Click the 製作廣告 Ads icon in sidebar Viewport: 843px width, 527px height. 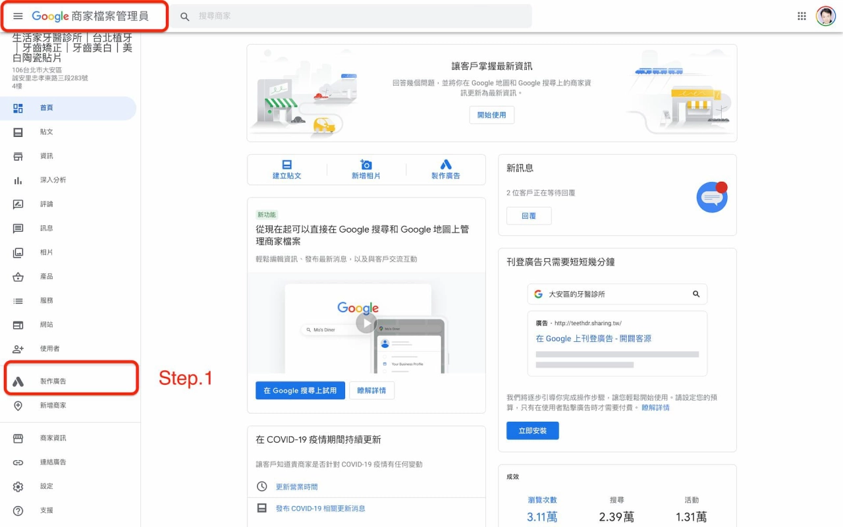18,381
